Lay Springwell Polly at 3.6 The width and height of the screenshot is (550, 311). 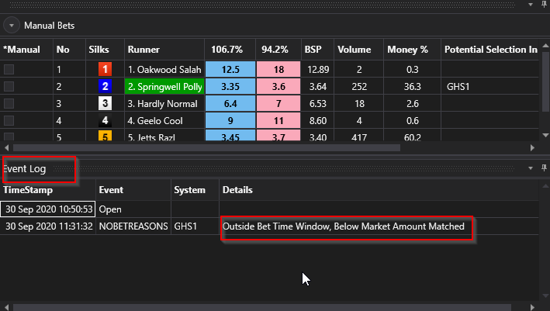(x=278, y=87)
